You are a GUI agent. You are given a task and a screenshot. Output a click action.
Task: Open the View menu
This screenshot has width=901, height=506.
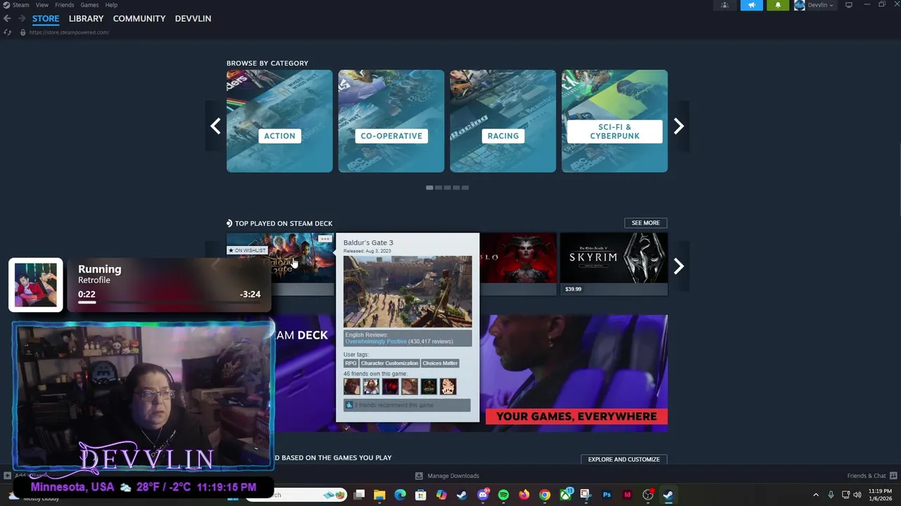coord(42,5)
